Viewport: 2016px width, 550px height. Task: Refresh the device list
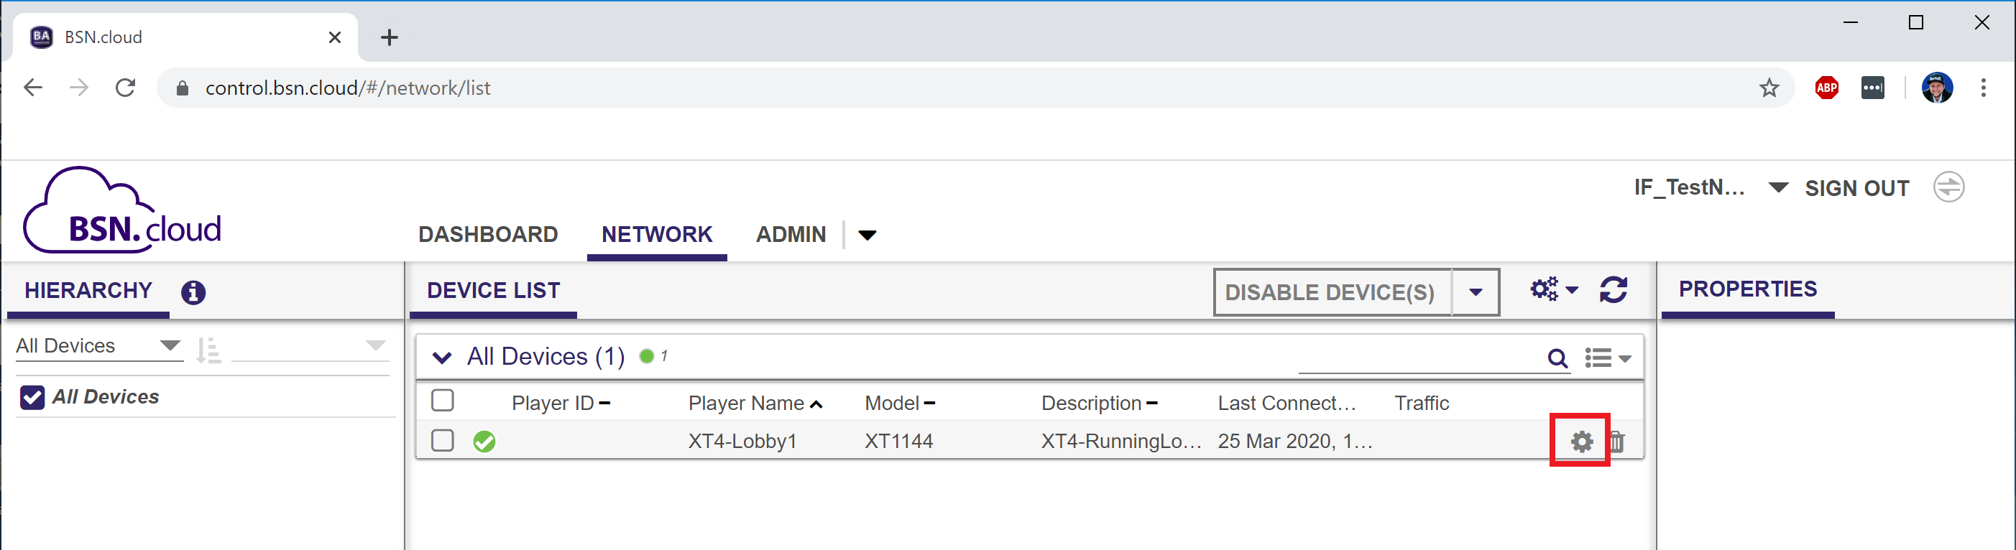[1613, 290]
